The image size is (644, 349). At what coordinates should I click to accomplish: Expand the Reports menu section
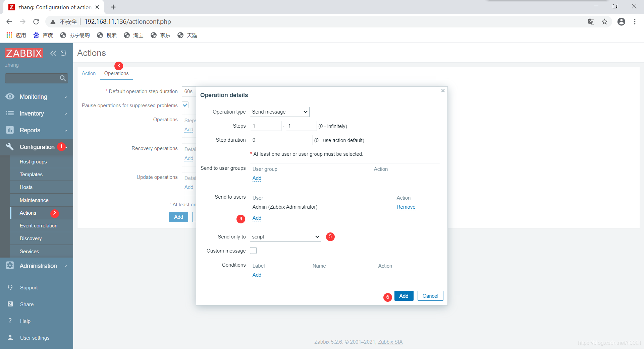[x=66, y=131]
